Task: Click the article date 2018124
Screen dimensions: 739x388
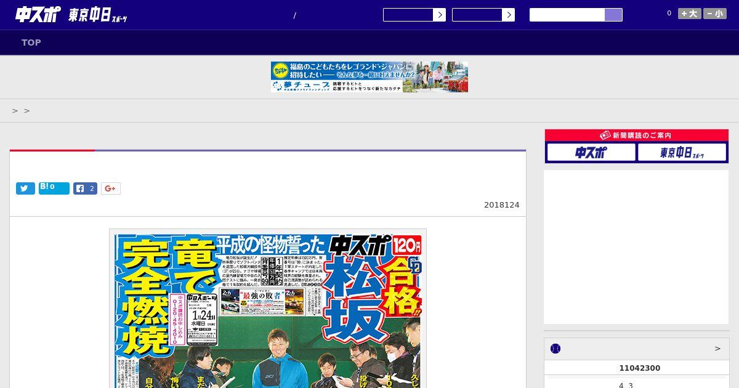Action: (501, 205)
